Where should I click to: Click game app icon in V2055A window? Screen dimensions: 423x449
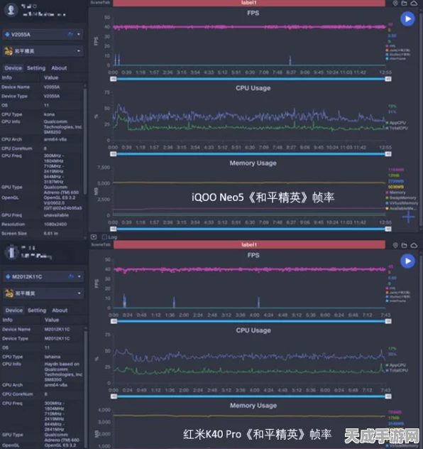click(x=9, y=51)
